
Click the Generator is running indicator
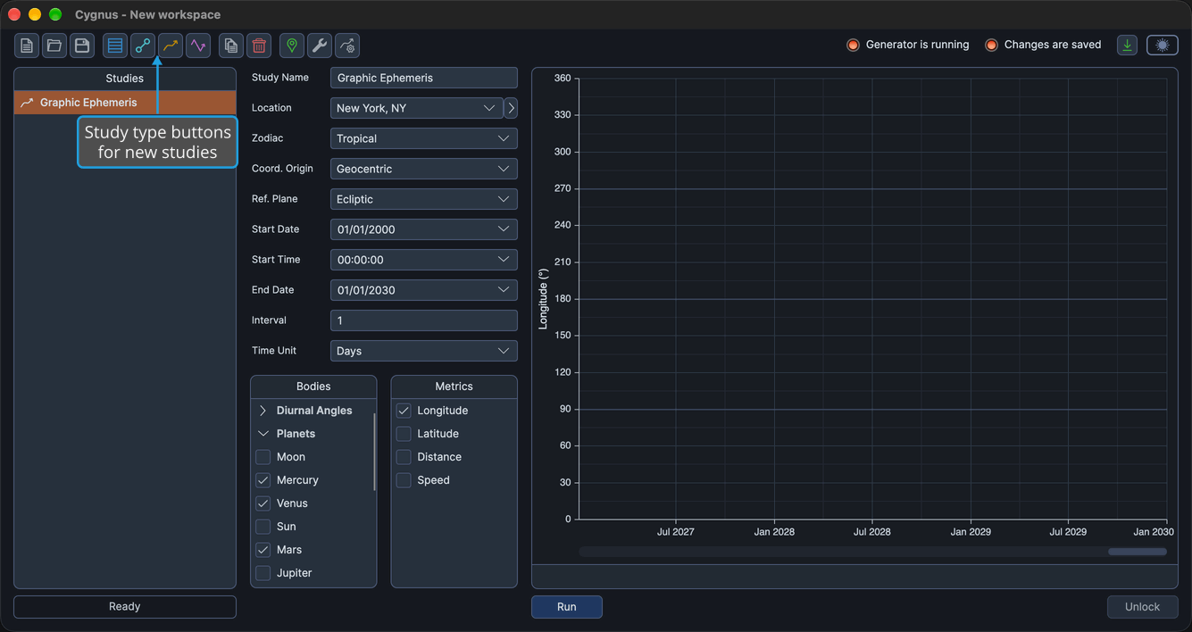pyautogui.click(x=908, y=45)
